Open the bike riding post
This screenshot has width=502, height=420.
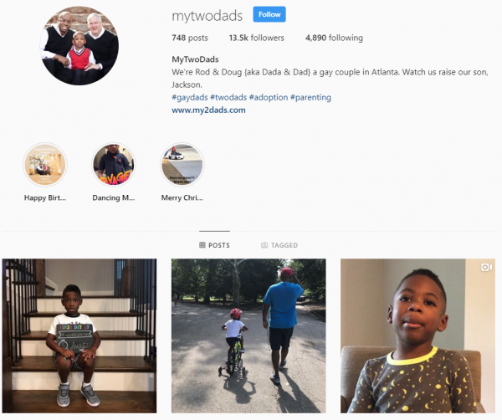point(248,335)
